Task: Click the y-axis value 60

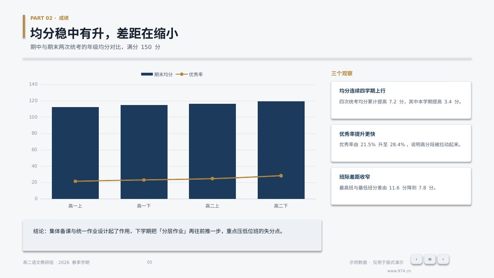Action: click(35, 150)
